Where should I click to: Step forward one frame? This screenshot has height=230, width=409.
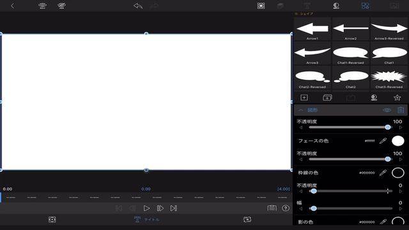[160, 208]
